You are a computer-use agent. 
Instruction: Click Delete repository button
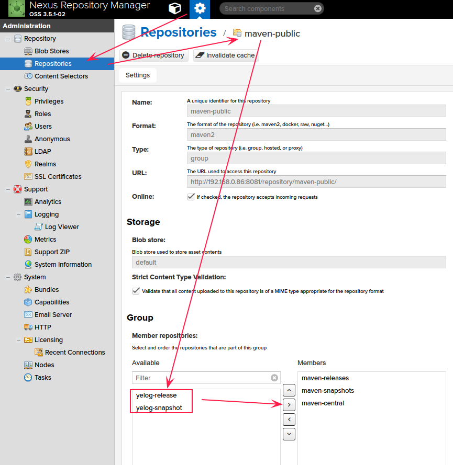click(154, 55)
